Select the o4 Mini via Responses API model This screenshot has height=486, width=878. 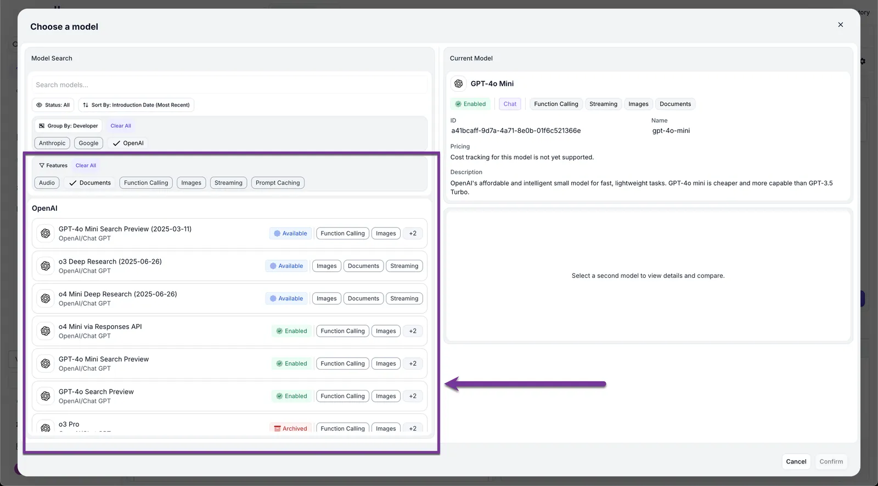point(229,331)
